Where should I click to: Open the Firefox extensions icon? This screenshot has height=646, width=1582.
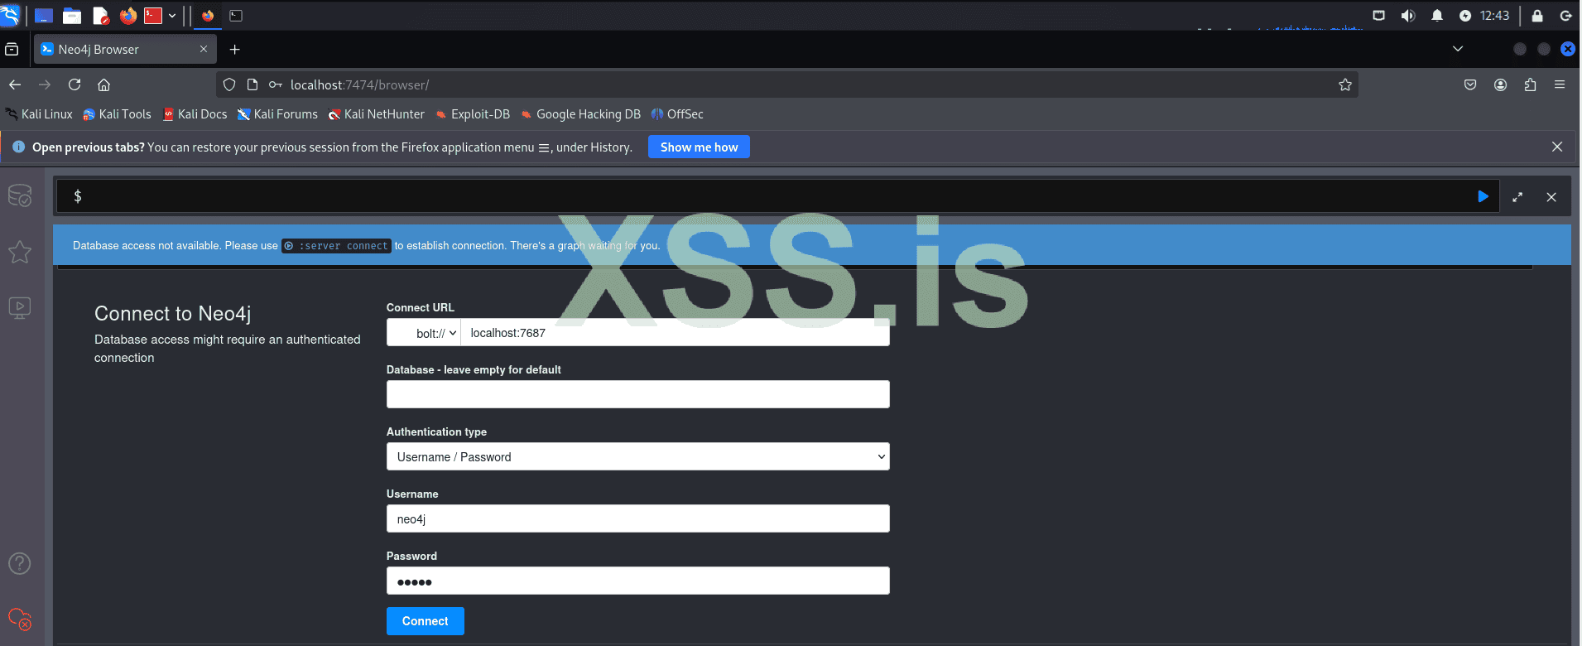1530,84
